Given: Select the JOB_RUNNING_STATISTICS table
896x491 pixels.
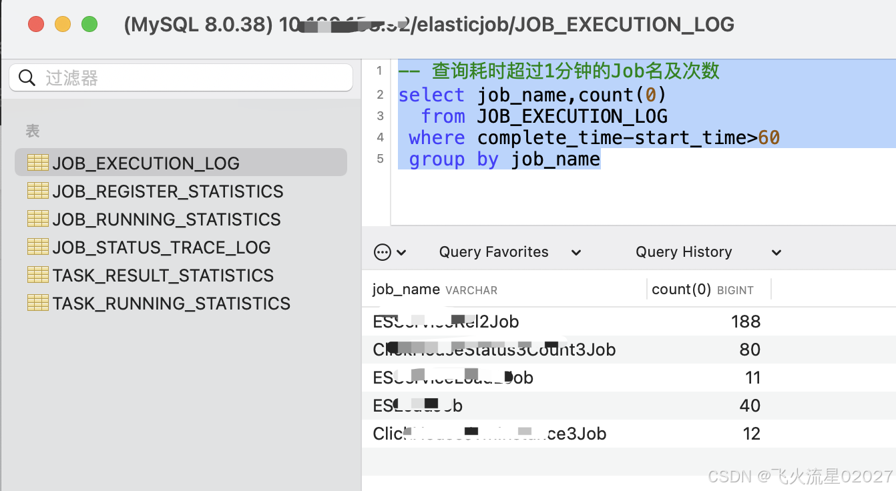Looking at the screenshot, I should [x=166, y=219].
